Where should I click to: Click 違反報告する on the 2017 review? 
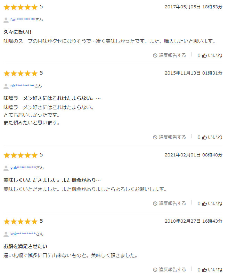click(x=172, y=55)
